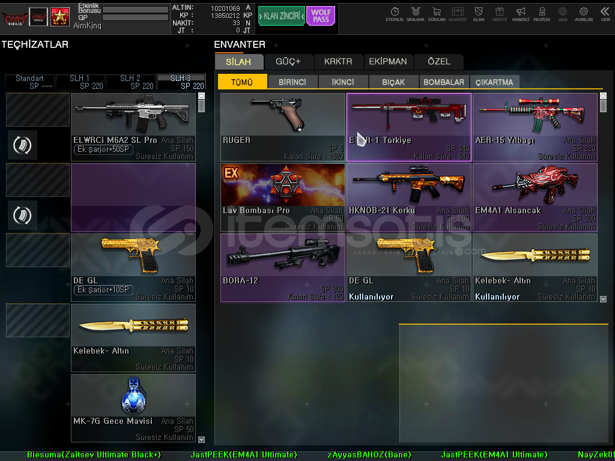The width and height of the screenshot is (615, 461).
Task: Click Ek şarjör+10SP tag on DE GL
Action: click(103, 290)
